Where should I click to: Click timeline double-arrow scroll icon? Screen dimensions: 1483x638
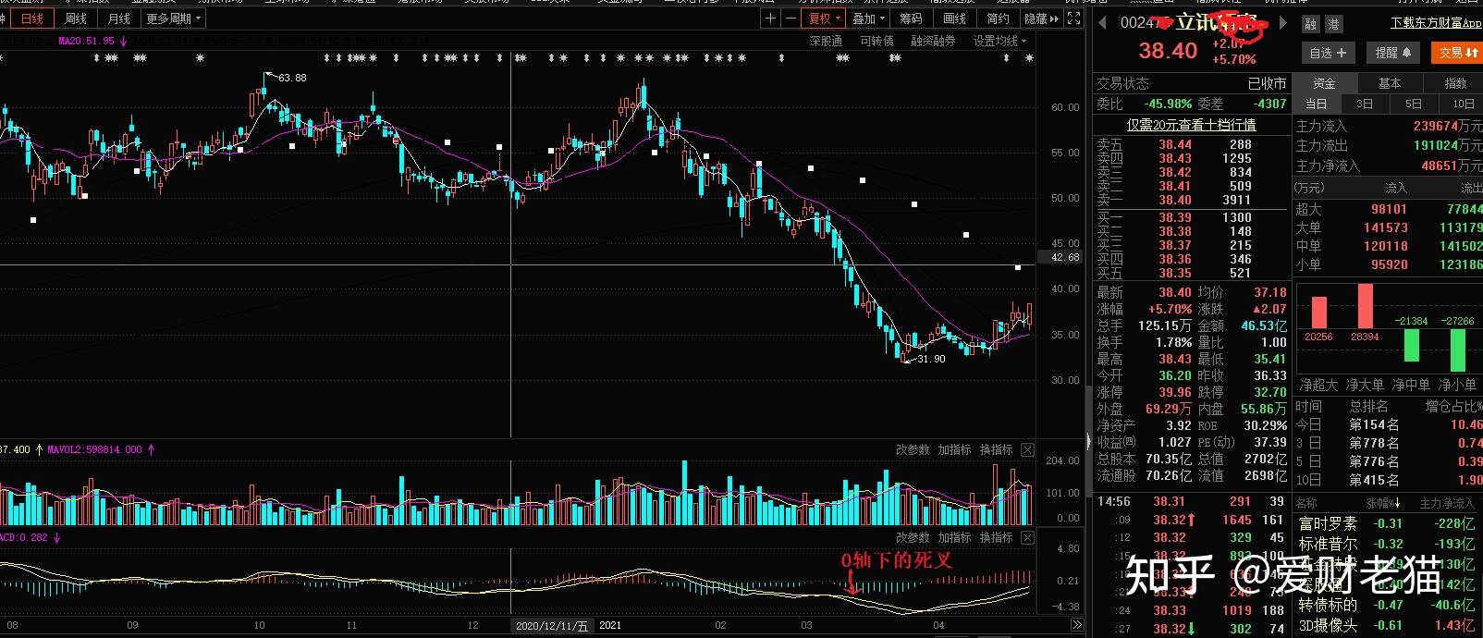pos(1076,626)
